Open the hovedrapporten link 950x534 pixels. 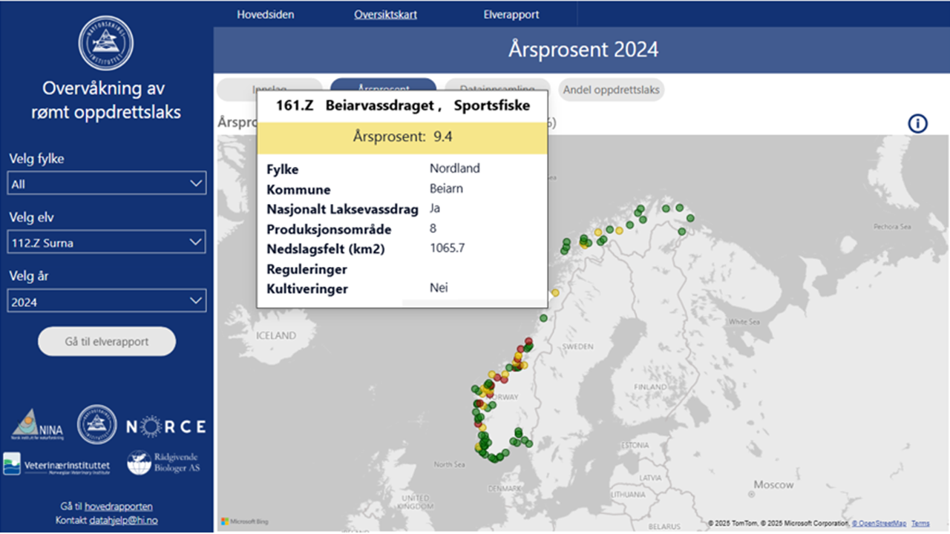click(119, 505)
